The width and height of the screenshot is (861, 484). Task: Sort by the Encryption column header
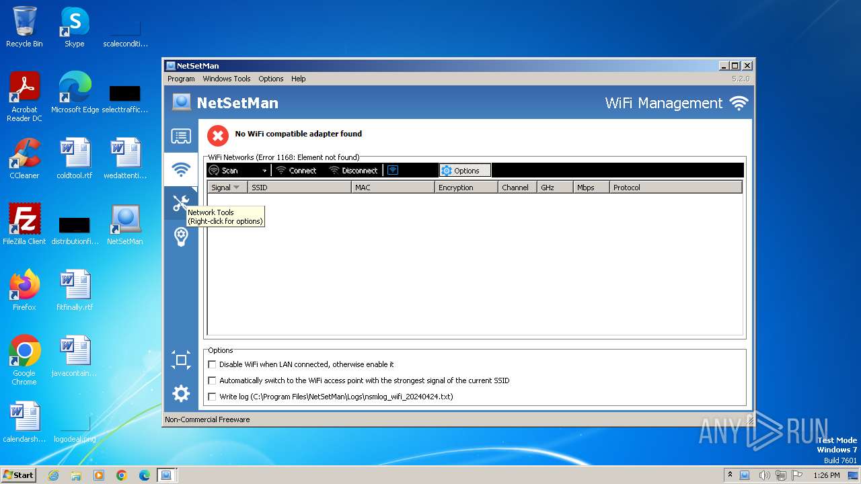click(x=466, y=188)
